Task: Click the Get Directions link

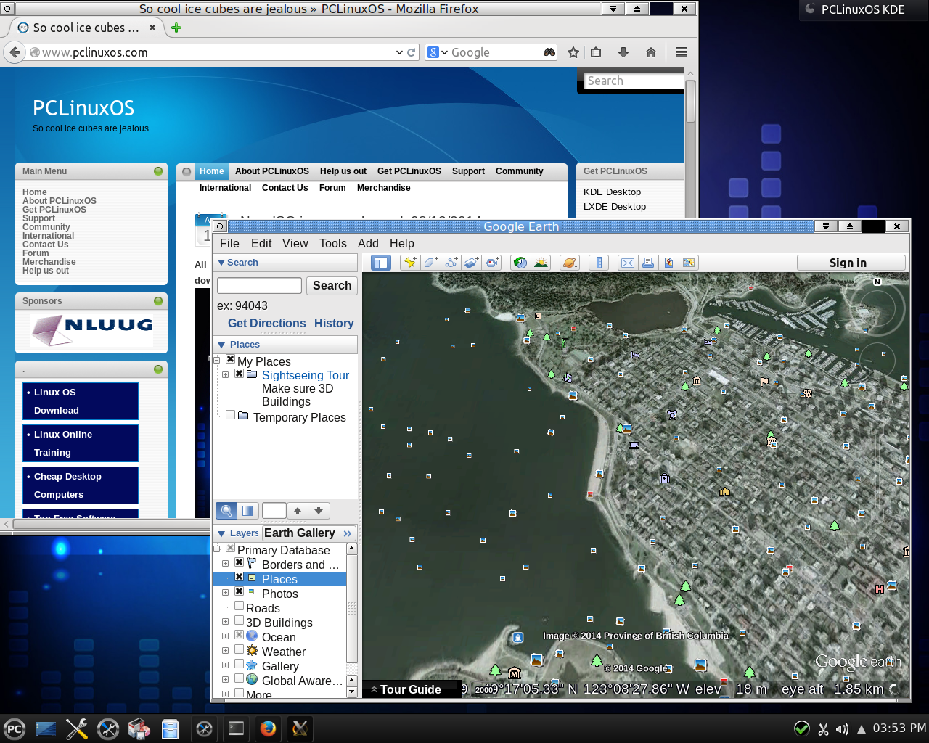Action: (267, 324)
